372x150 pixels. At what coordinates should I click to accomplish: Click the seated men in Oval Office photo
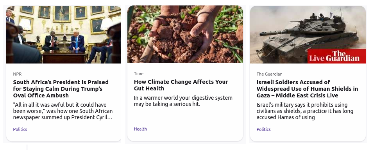(64, 42)
